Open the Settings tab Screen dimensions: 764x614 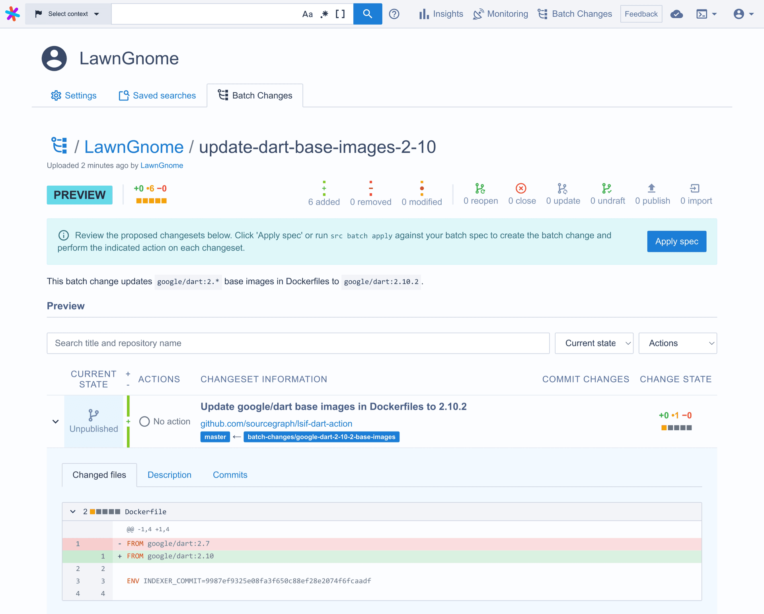[74, 95]
